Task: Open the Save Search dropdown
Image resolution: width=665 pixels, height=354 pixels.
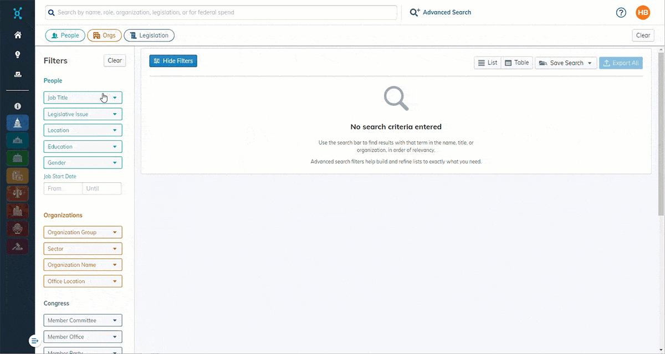Action: [566, 63]
